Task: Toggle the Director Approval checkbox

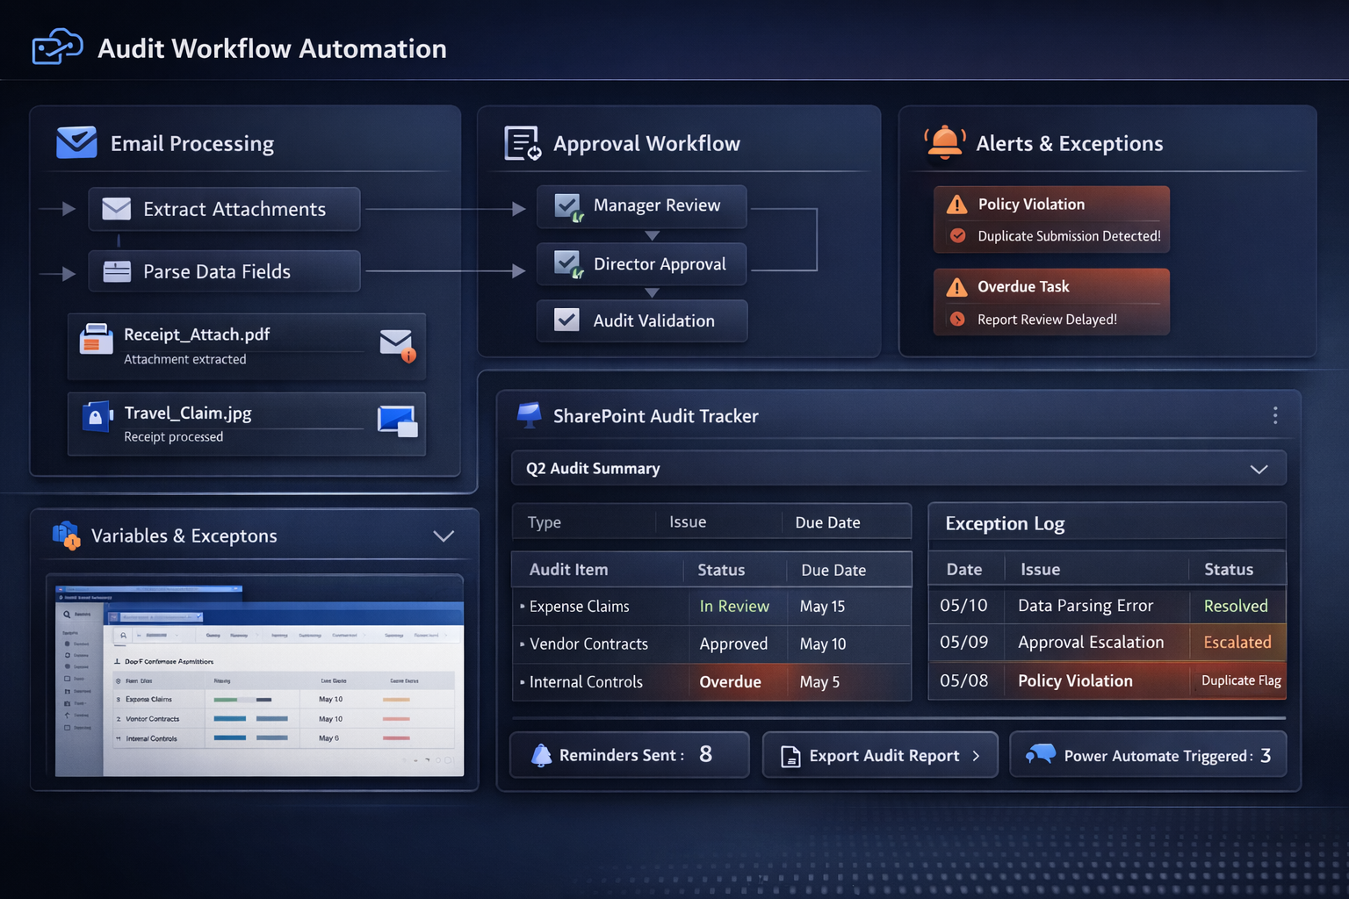Action: click(x=568, y=263)
